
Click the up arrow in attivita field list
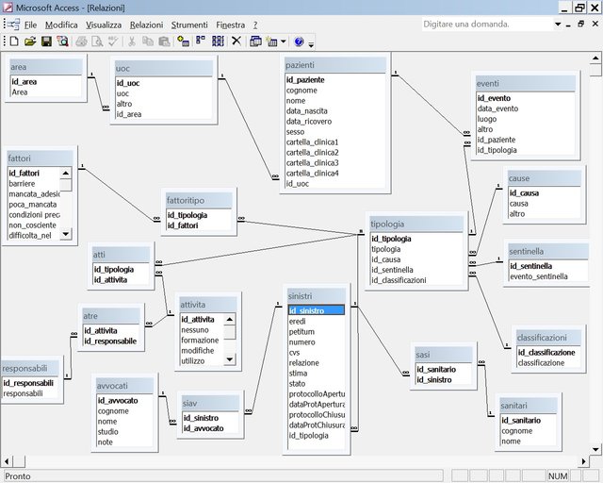coord(230,319)
